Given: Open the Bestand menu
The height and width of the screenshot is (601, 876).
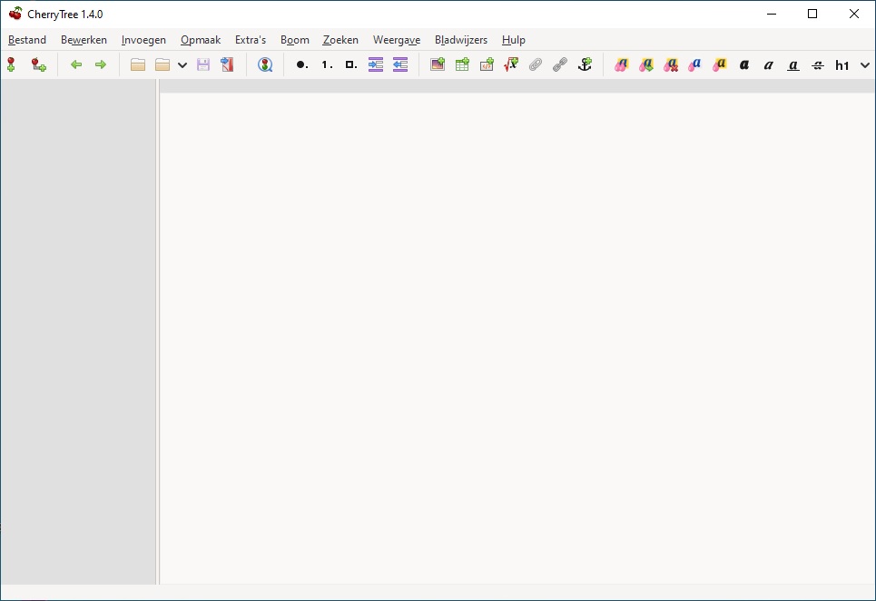Looking at the screenshot, I should tap(27, 40).
